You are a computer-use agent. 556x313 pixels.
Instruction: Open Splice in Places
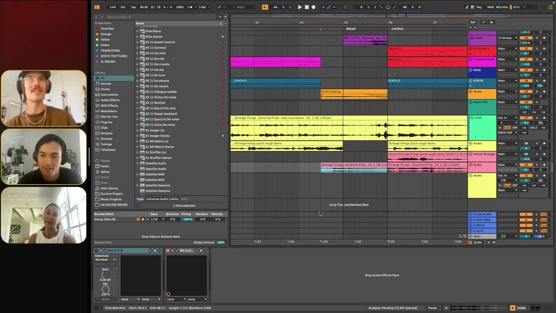105,172
